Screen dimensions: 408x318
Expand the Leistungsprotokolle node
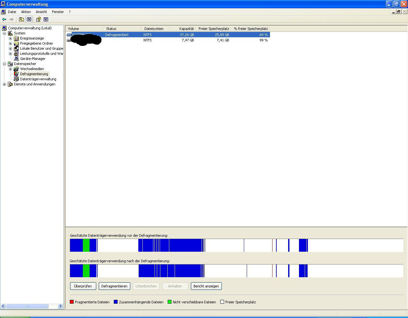coord(10,54)
